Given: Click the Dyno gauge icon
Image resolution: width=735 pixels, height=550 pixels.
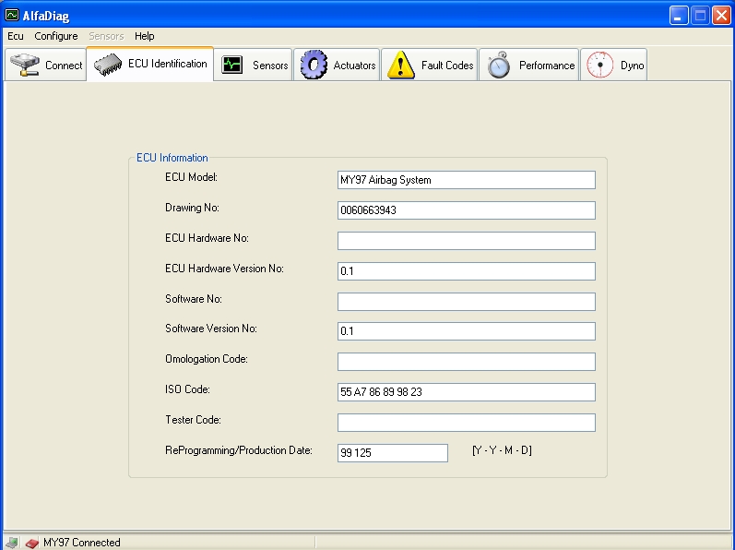Looking at the screenshot, I should click(599, 66).
